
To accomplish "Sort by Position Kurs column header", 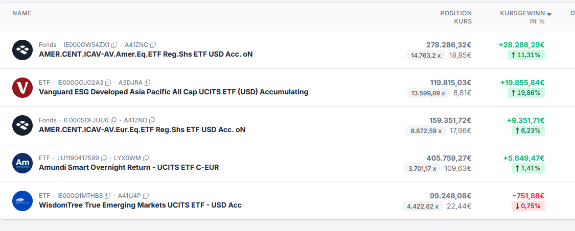I will [x=456, y=17].
